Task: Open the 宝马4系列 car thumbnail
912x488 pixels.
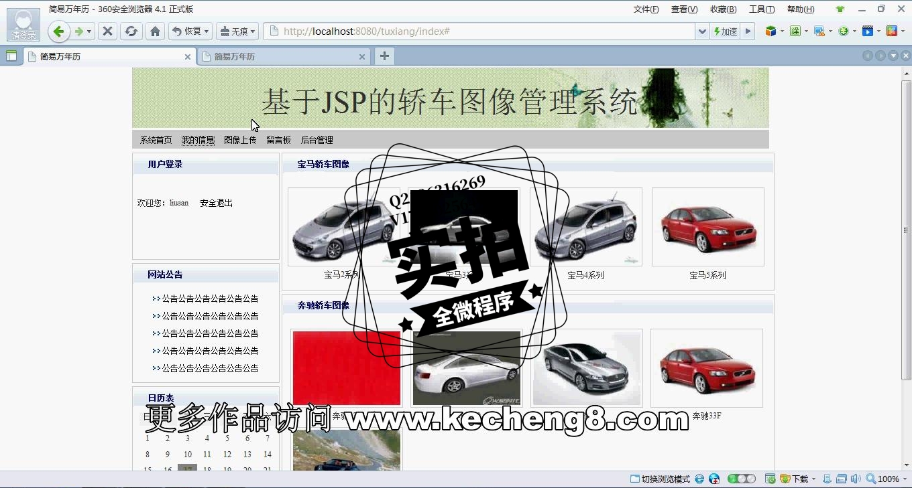Action: pos(586,227)
